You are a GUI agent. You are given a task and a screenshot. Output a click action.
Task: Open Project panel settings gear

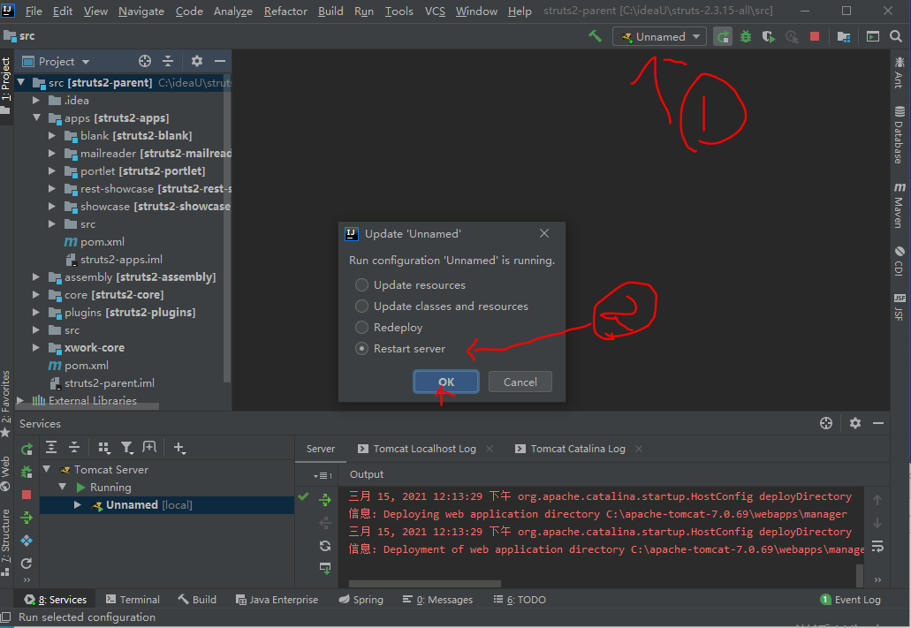pyautogui.click(x=197, y=61)
